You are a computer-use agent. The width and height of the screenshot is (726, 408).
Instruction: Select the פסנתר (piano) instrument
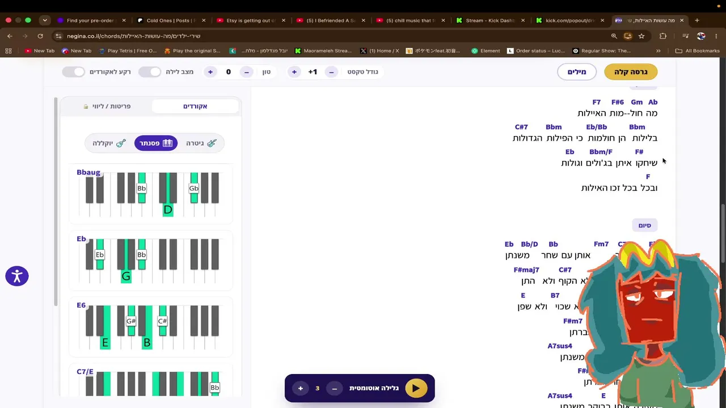click(x=156, y=143)
